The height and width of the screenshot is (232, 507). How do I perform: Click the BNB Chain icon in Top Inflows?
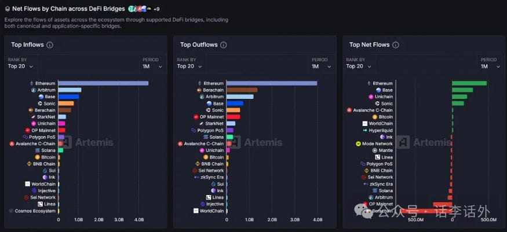30,164
